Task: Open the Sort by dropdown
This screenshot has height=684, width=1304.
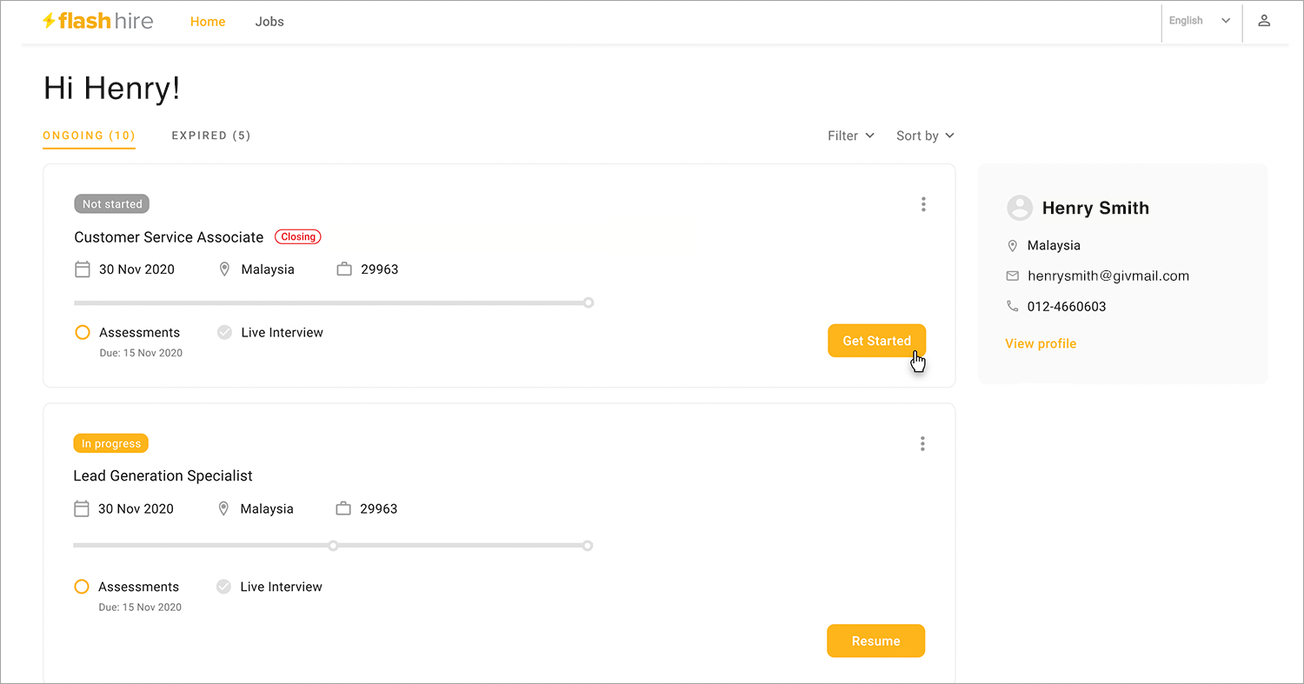Action: tap(924, 136)
